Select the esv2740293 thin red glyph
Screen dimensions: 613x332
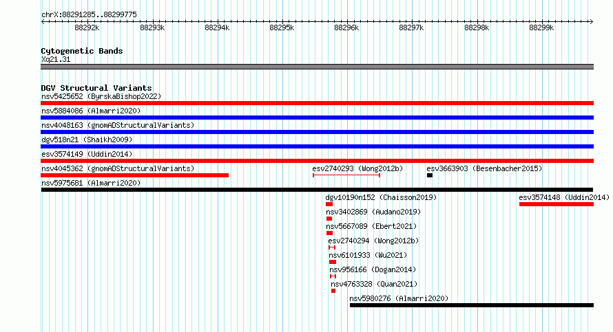pyautogui.click(x=346, y=175)
